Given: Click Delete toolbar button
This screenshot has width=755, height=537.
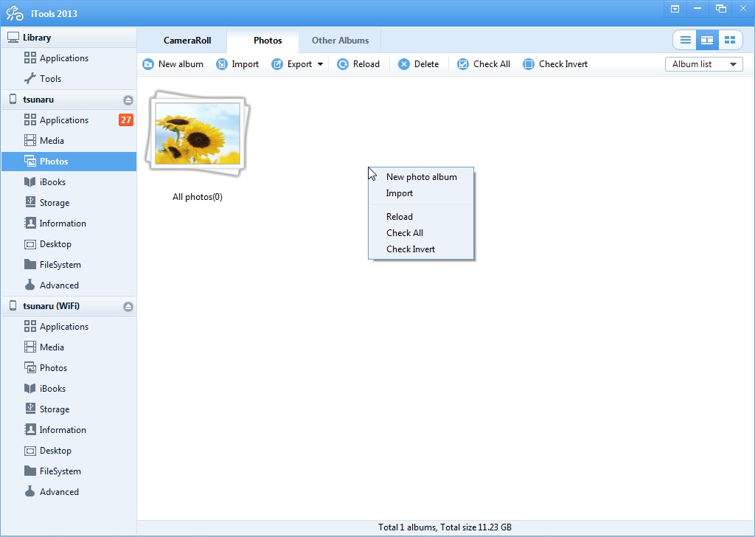Looking at the screenshot, I should pos(419,64).
